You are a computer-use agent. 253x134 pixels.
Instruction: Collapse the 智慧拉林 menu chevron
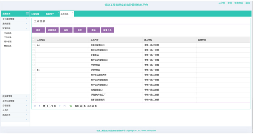click(x=27, y=28)
